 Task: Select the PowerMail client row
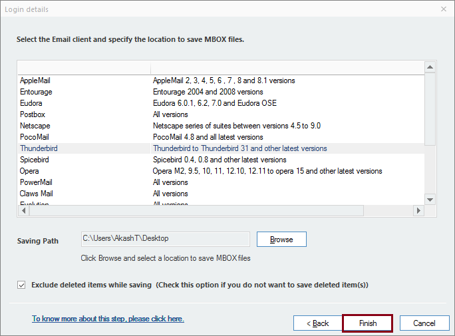point(221,182)
